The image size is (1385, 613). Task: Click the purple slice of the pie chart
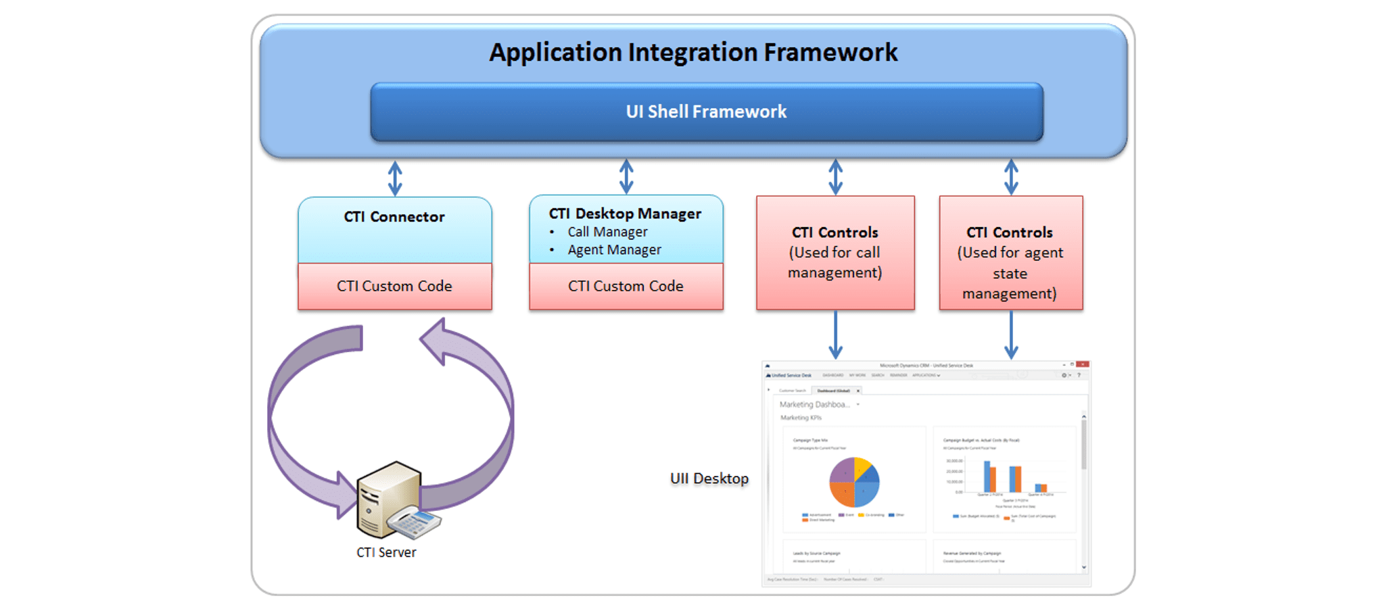[x=843, y=470]
